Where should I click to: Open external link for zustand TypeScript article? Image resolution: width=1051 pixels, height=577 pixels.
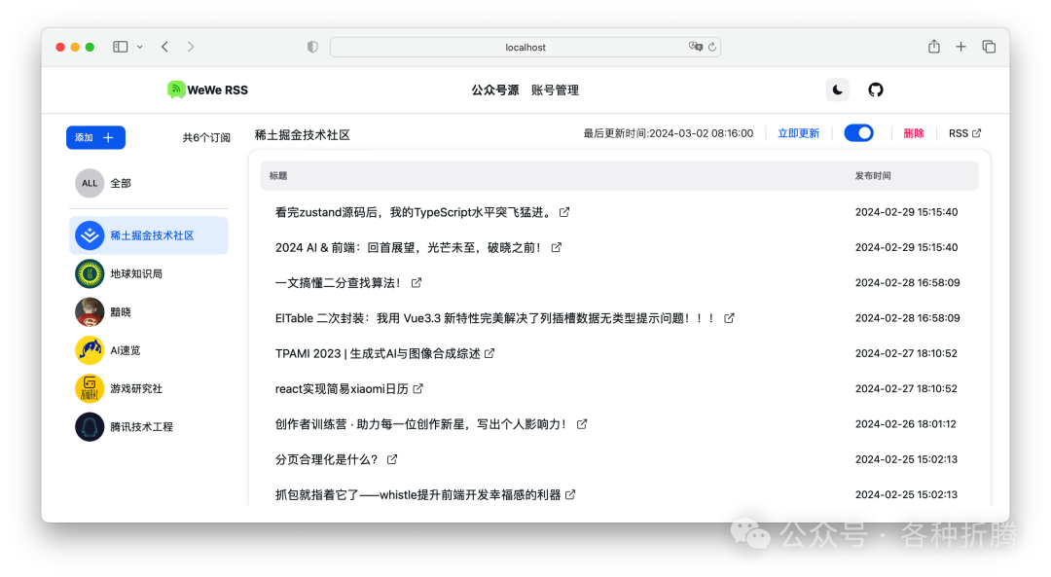pos(564,212)
